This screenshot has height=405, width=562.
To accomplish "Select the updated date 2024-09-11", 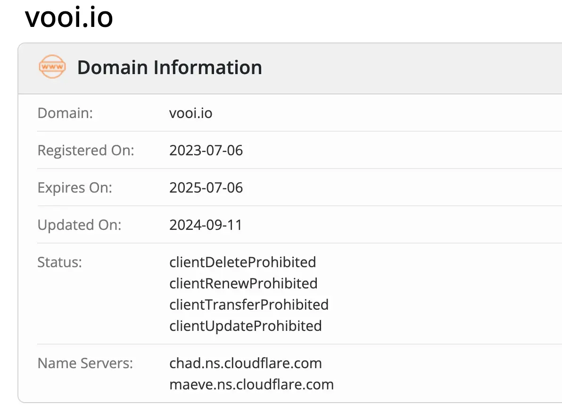I will pos(206,225).
